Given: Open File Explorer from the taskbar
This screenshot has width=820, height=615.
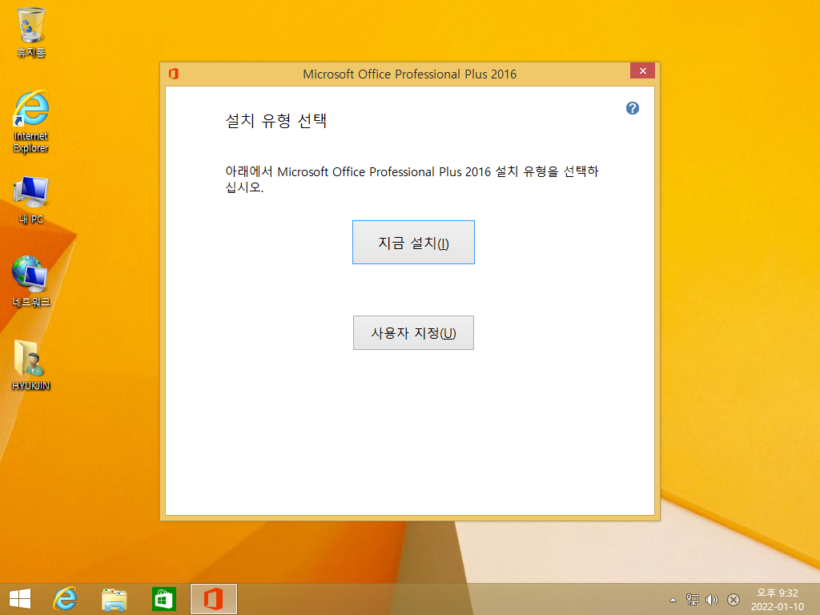Looking at the screenshot, I should [x=114, y=599].
